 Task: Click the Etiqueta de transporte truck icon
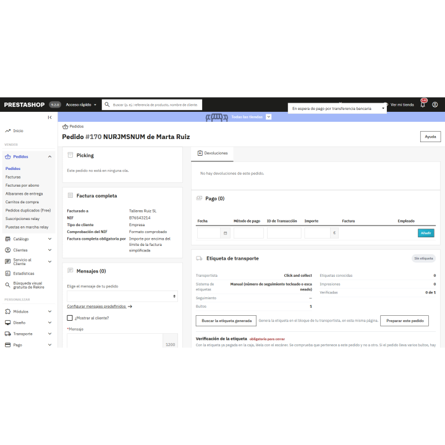[x=199, y=258]
